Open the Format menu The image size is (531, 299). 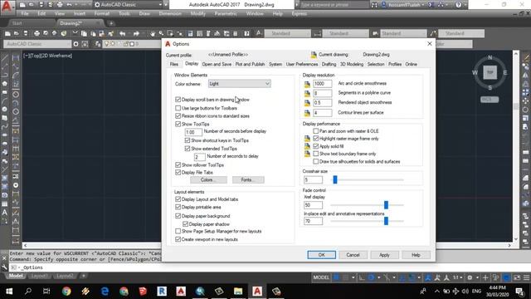[101, 13]
